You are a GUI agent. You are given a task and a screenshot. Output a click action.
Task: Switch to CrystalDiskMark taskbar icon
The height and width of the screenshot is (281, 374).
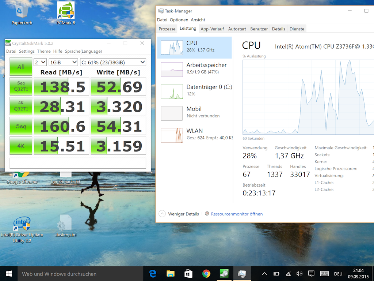(x=224, y=274)
